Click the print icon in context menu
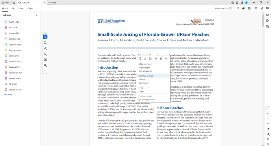Viewport: 271px width, 146px height. [x=150, y=59]
